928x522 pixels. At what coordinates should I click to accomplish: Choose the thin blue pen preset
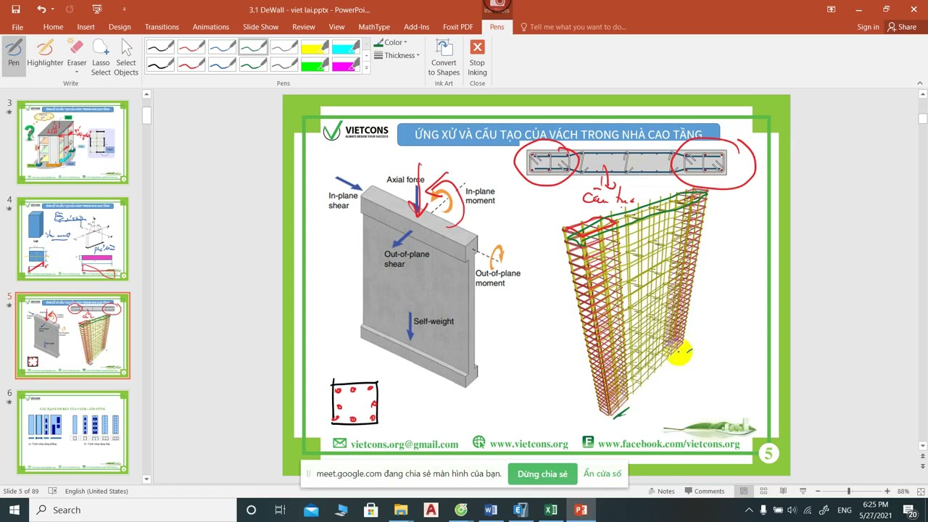tap(223, 47)
